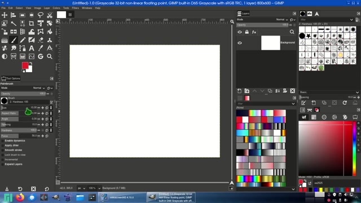This screenshot has height=203, width=361.
Task: Select the Measure compass tool
Action: tap(50, 48)
